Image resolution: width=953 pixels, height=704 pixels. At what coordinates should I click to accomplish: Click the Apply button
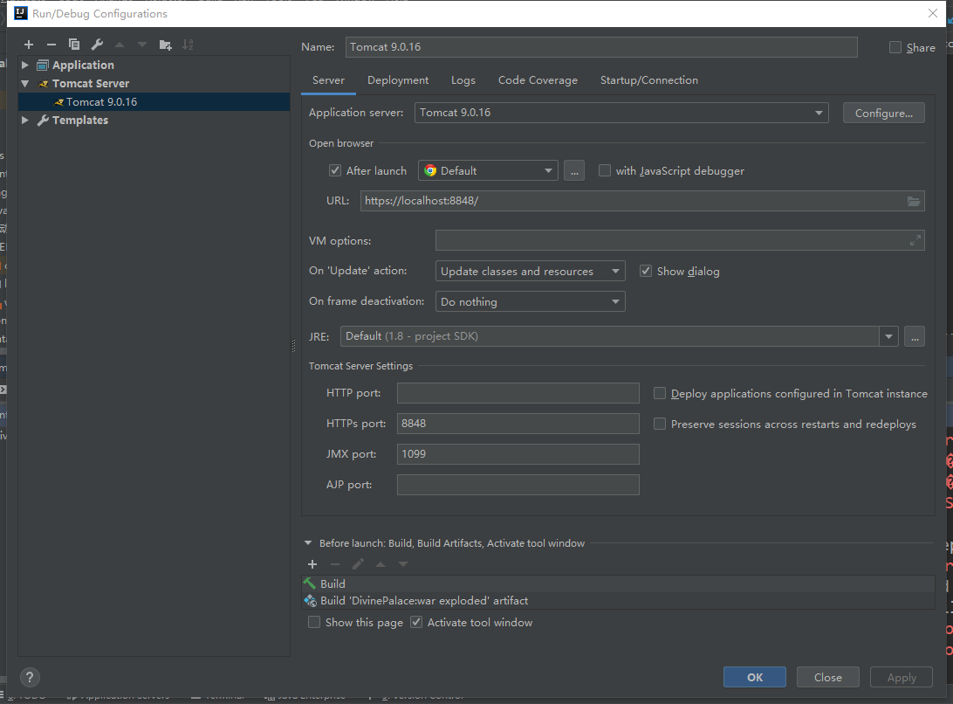pos(902,677)
